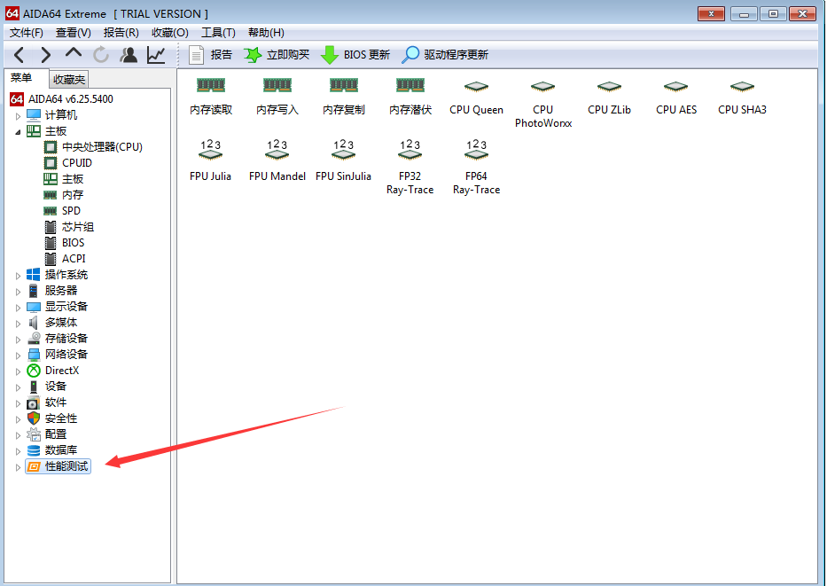The height and width of the screenshot is (586, 827).
Task: Open the 内存读取 memory read benchmark
Action: [211, 97]
